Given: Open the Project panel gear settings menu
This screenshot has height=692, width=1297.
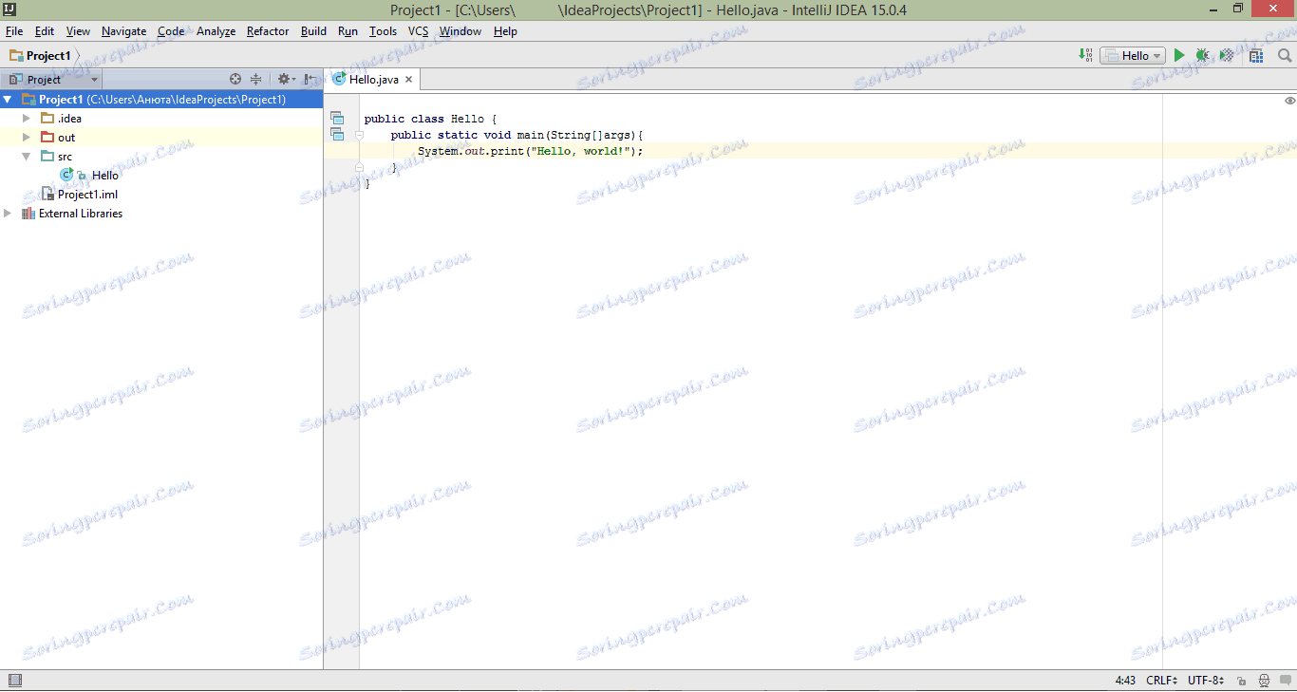Looking at the screenshot, I should [x=286, y=80].
